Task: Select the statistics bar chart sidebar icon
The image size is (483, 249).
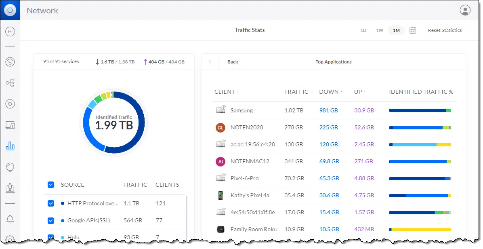Action: coord(10,146)
